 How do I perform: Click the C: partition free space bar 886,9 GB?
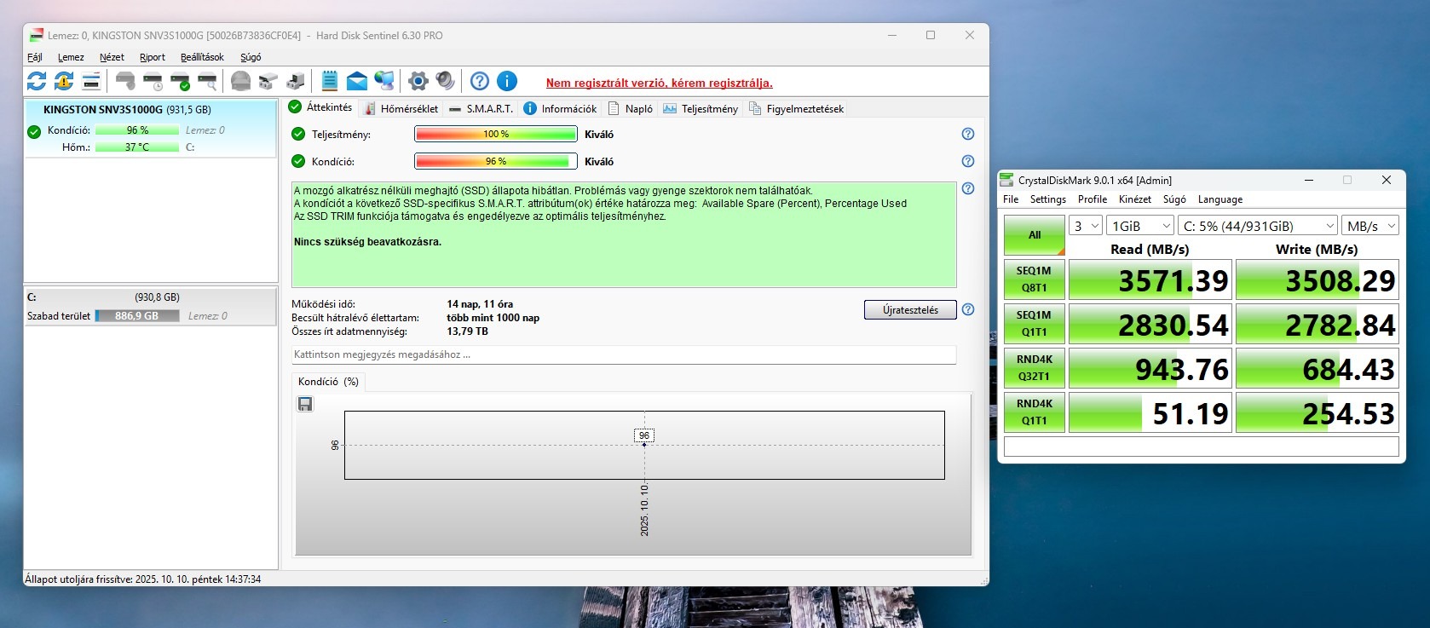click(x=136, y=316)
